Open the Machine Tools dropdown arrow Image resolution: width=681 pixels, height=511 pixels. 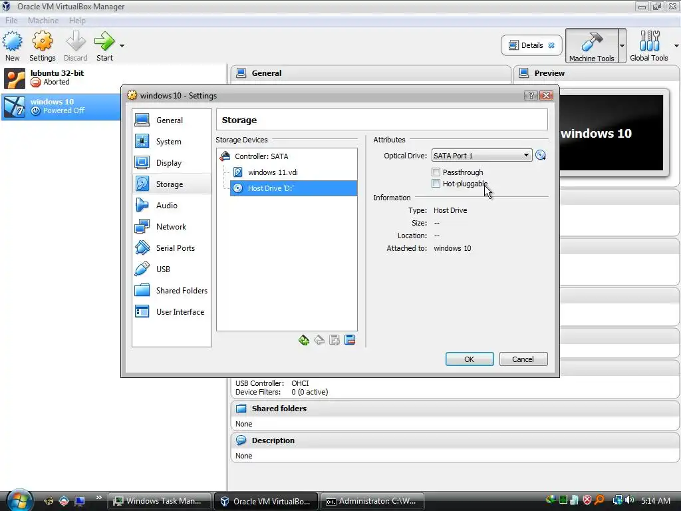pyautogui.click(x=622, y=46)
